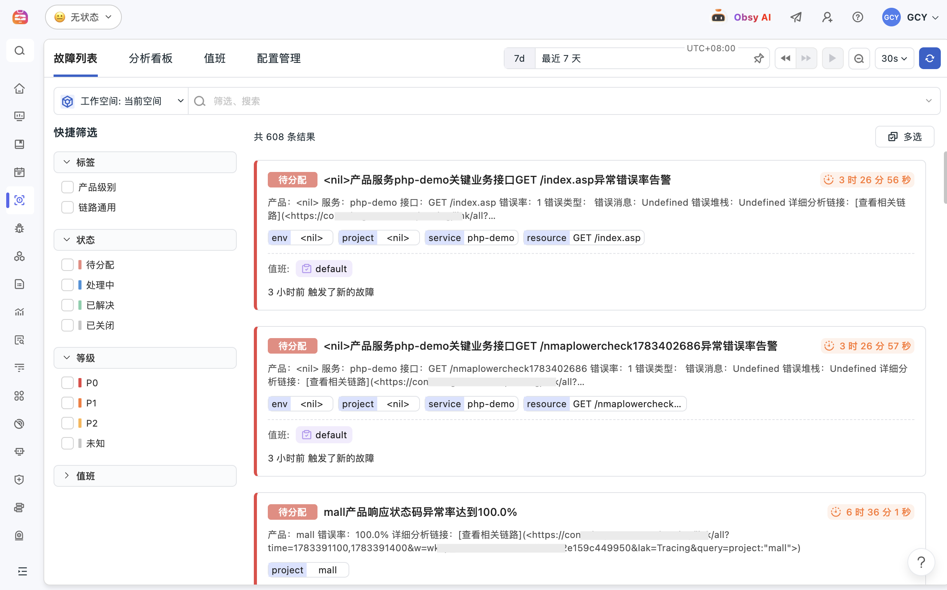The height and width of the screenshot is (590, 947).
Task: Open the 无状态 status dropdown
Action: (83, 17)
